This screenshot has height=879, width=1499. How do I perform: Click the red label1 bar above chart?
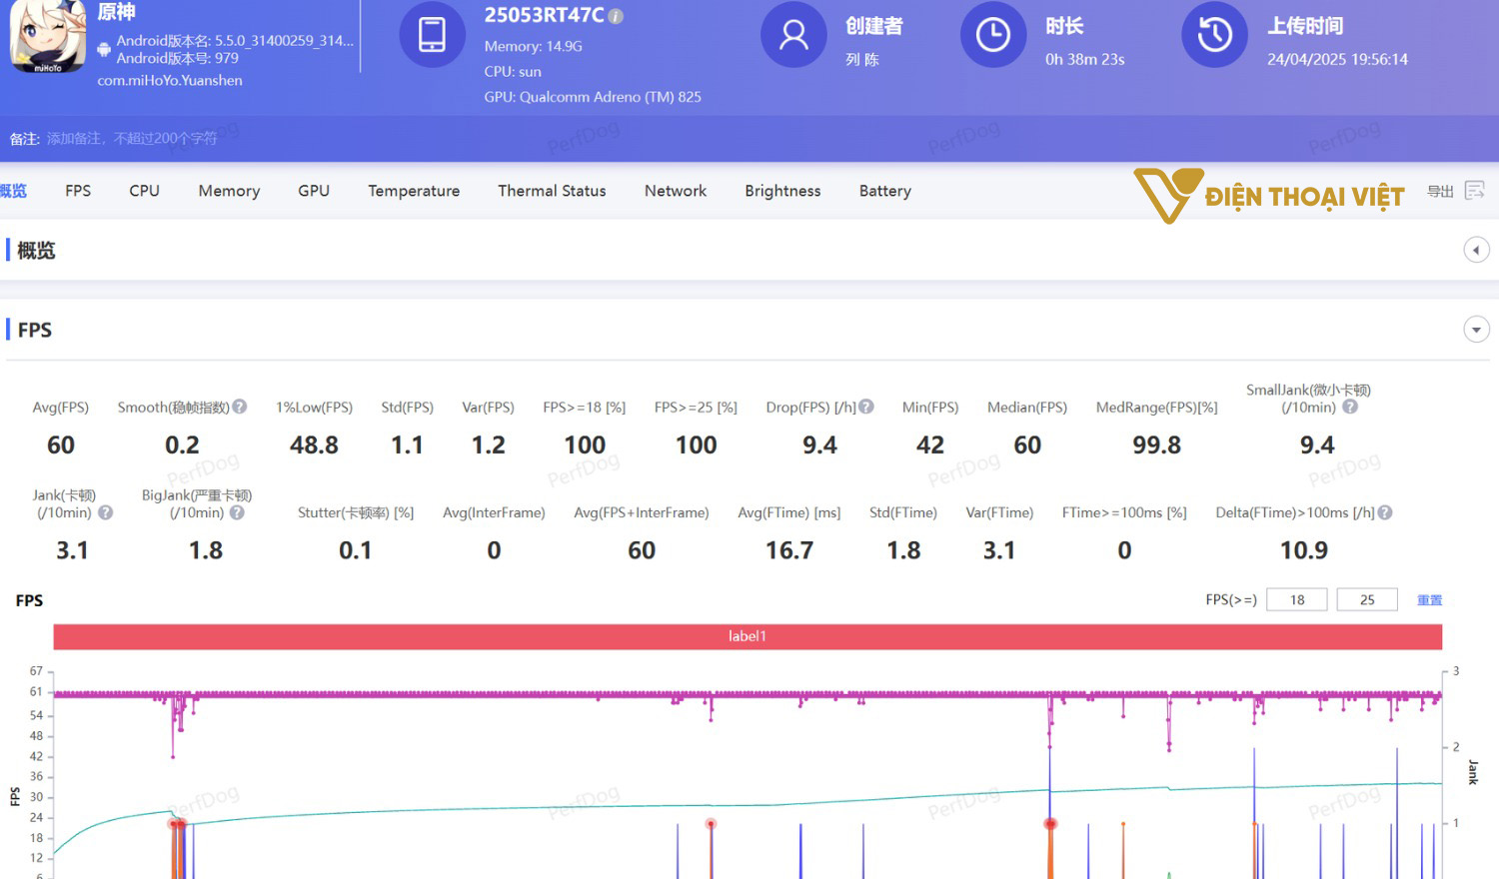[x=748, y=636]
